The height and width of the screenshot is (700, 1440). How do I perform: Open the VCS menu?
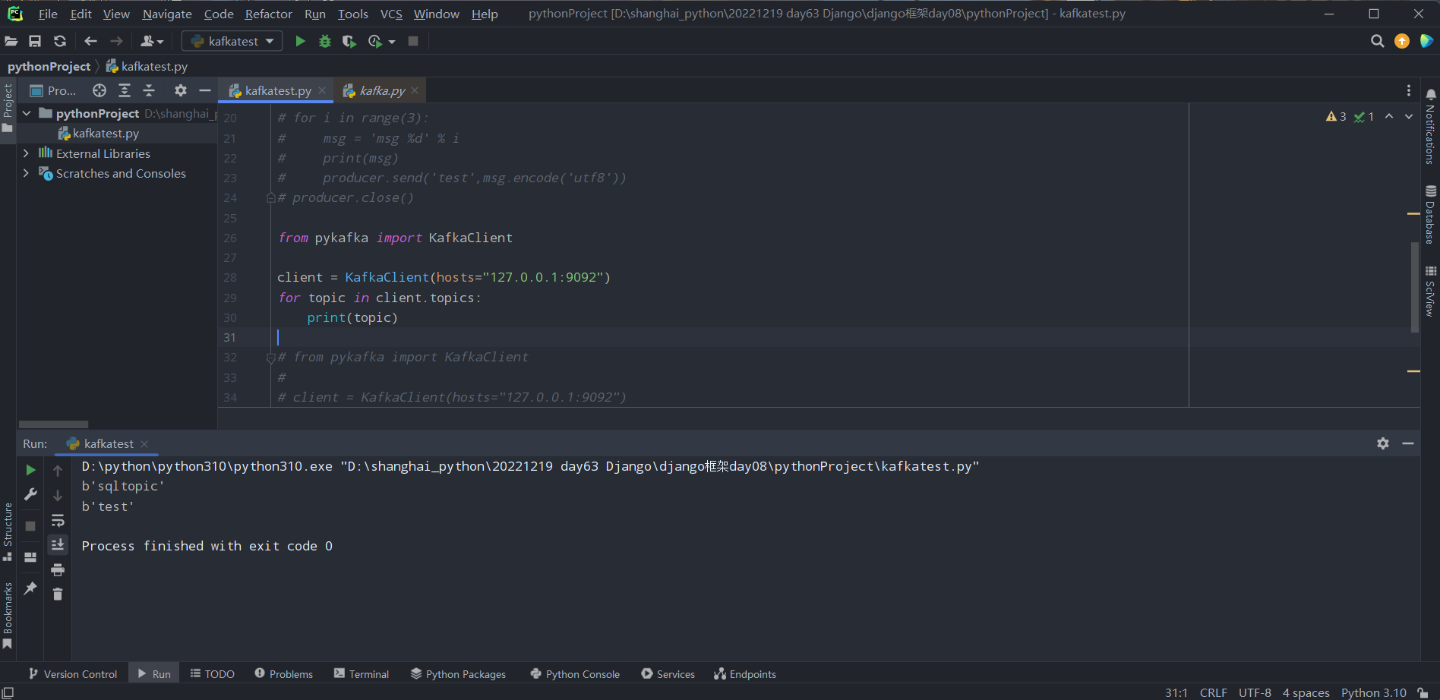pyautogui.click(x=391, y=14)
